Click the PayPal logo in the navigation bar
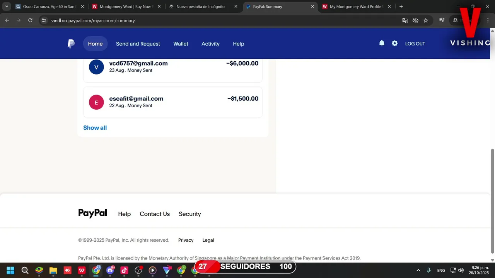 tap(71, 44)
